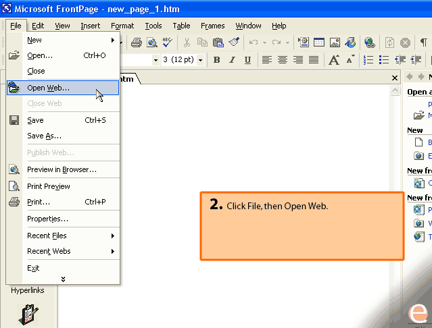
Task: Click the Print icon in the toolbar
Action: point(137,43)
